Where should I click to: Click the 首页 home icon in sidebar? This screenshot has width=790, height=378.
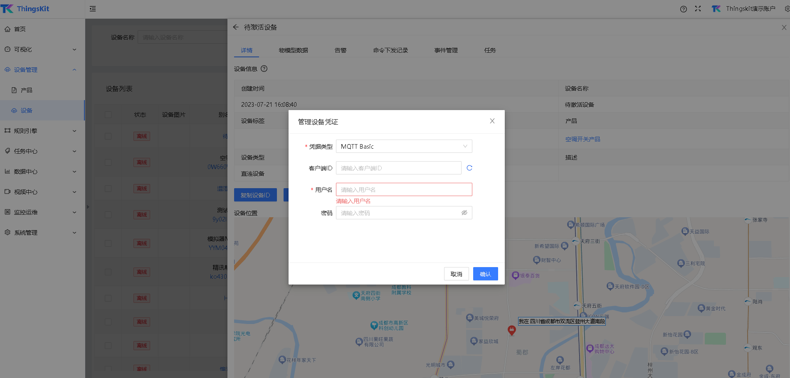point(7,29)
